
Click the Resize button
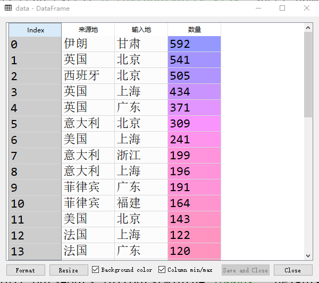click(x=69, y=270)
